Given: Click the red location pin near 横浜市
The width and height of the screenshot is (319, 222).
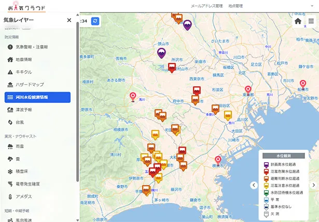Looking at the screenshot, I should pos(218,160).
